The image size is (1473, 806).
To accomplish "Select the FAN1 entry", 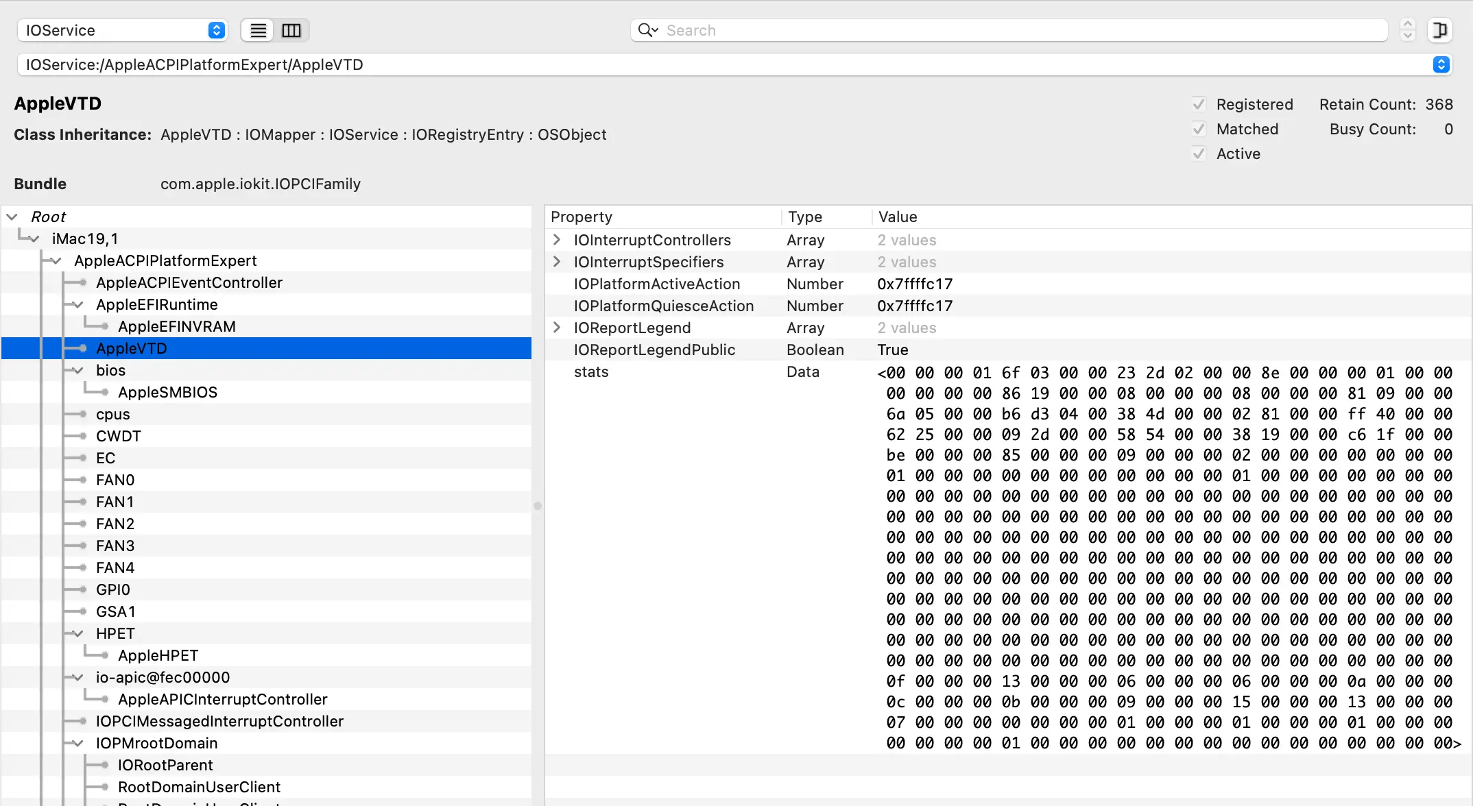I will point(115,502).
